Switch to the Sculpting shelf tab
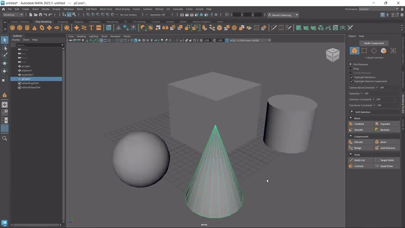The image size is (405, 228). coord(62,22)
